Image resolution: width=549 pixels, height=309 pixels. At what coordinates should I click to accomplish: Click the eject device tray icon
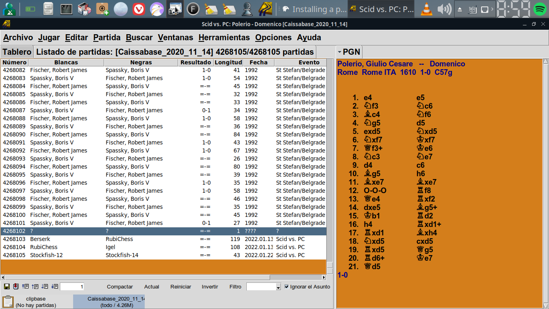click(x=460, y=9)
